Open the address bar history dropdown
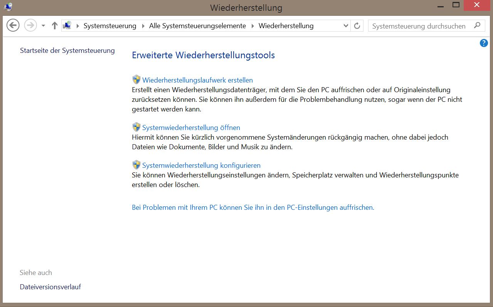The image size is (493, 307). [345, 26]
